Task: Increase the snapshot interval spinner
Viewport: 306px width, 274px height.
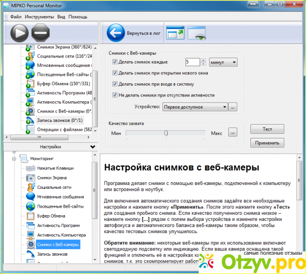Action: click(x=203, y=60)
